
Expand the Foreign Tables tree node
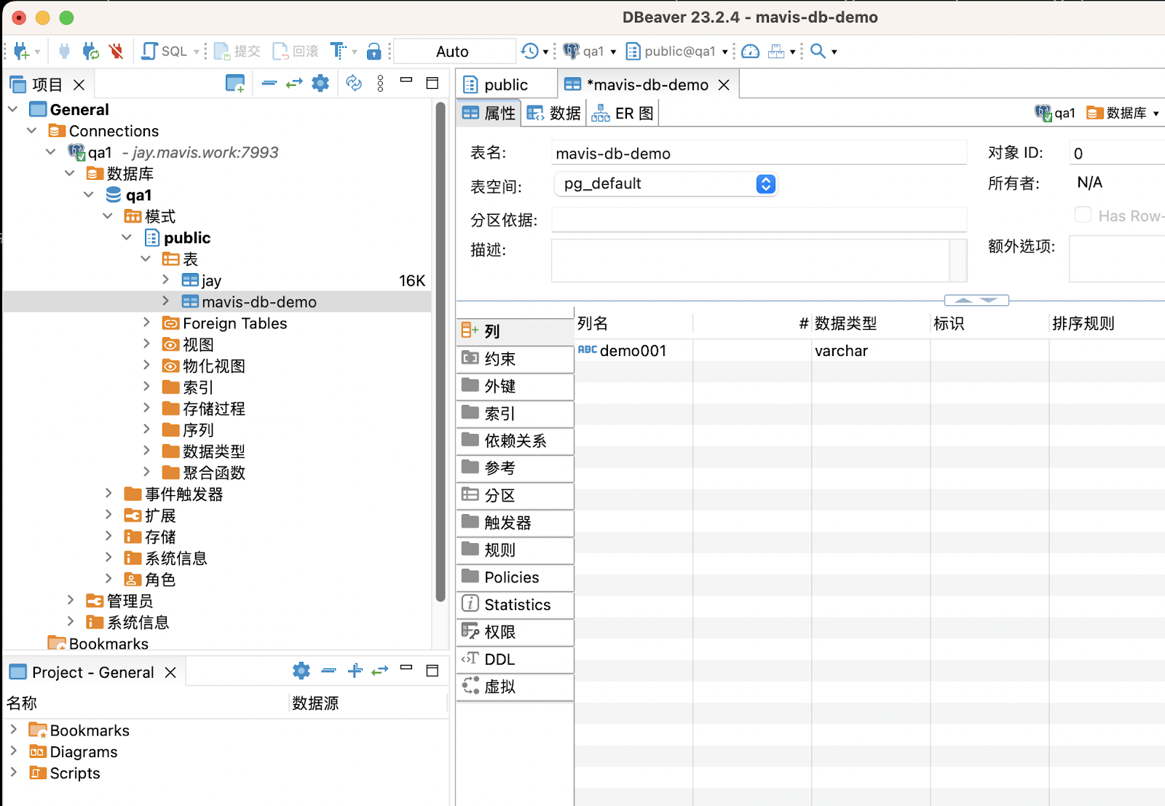pos(146,323)
